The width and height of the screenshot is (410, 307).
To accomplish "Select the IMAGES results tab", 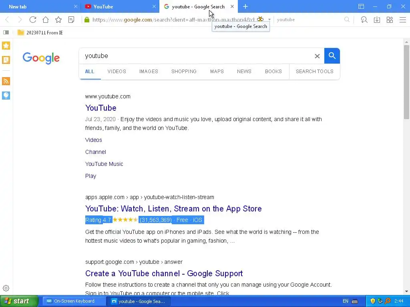I will click(149, 72).
